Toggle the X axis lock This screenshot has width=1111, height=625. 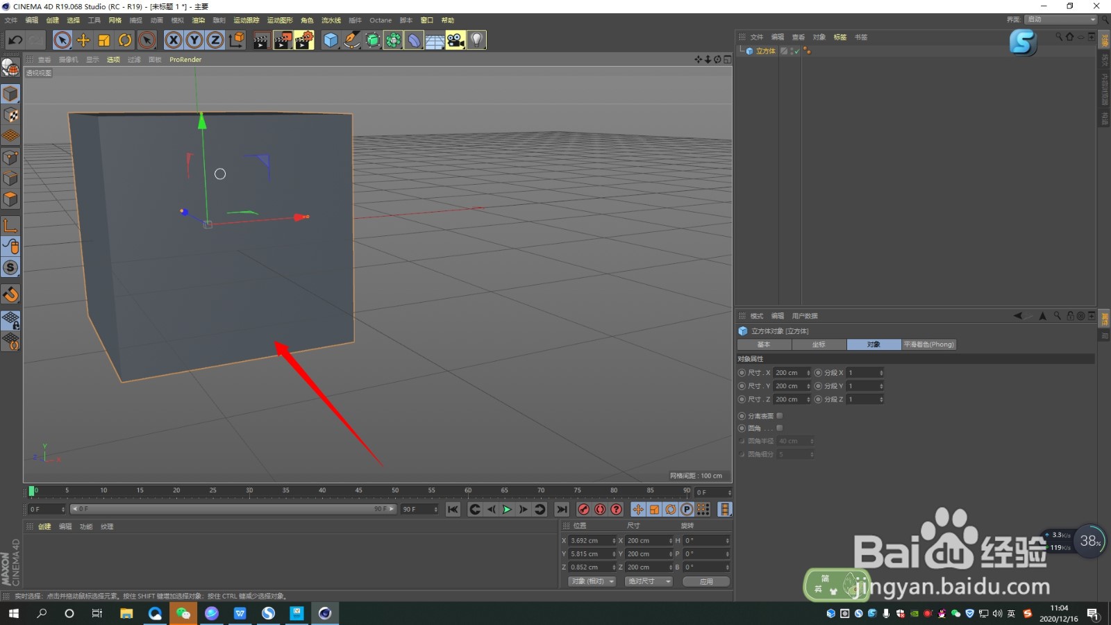[174, 40]
